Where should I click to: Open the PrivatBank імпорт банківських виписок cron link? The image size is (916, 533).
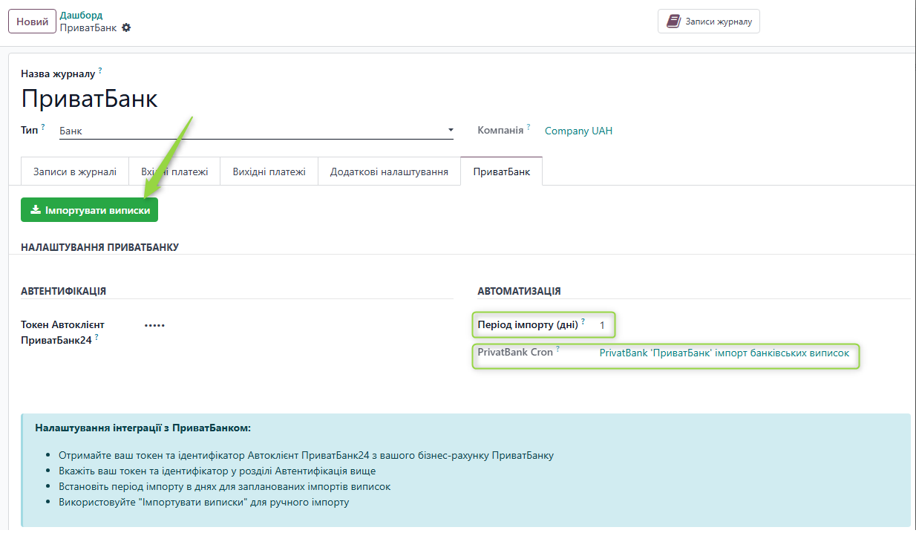pyautogui.click(x=724, y=353)
